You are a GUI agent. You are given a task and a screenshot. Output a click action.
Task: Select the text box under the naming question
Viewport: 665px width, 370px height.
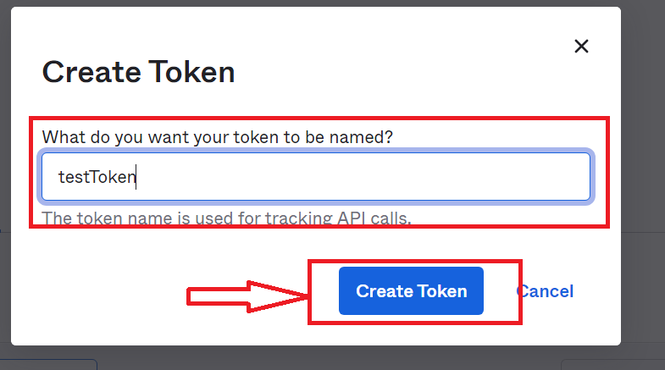click(315, 177)
